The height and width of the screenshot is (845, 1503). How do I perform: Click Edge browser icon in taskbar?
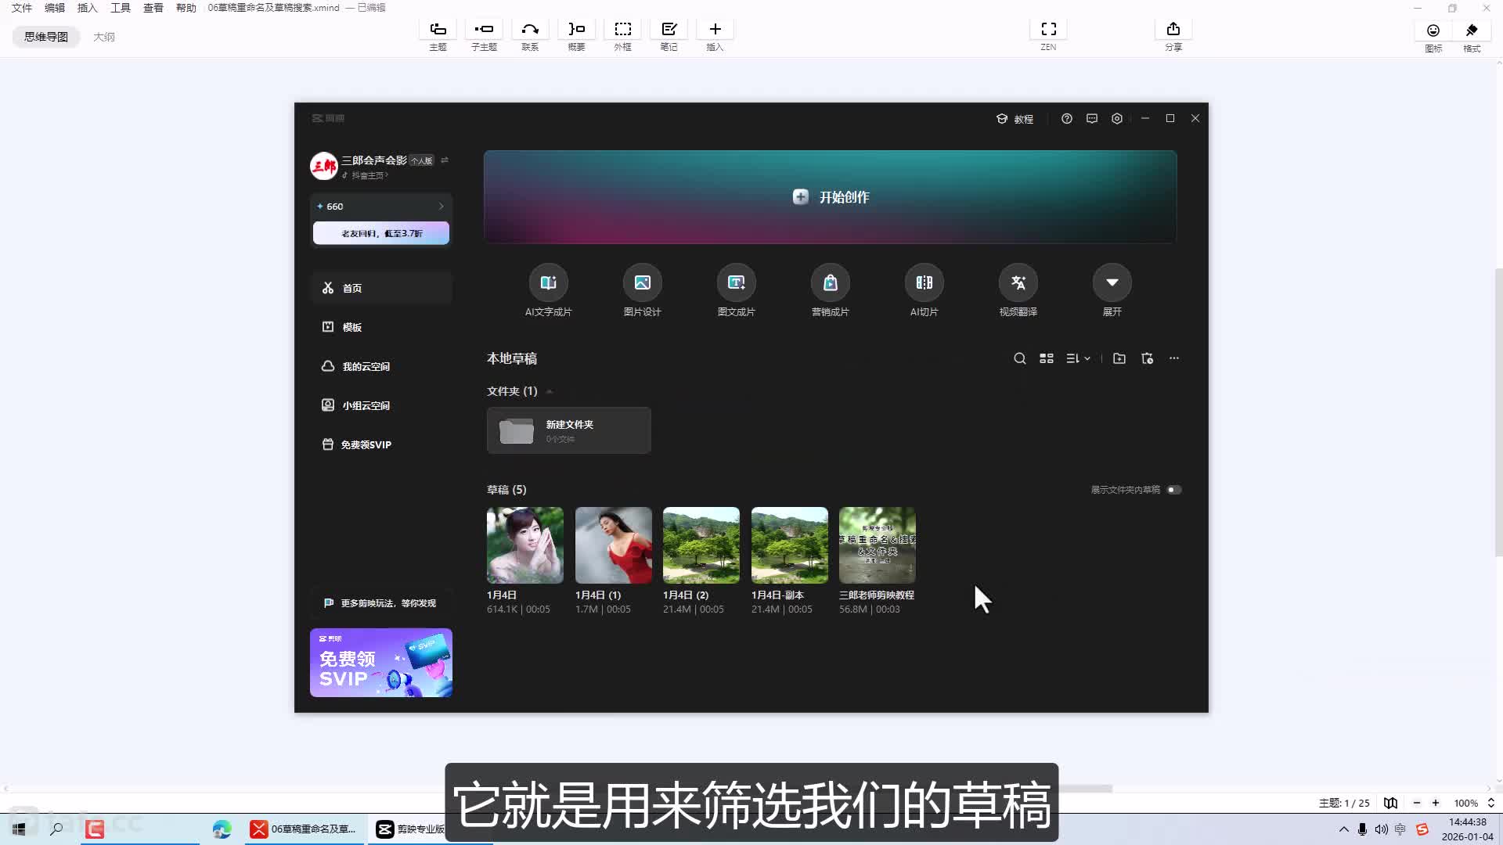tap(222, 829)
